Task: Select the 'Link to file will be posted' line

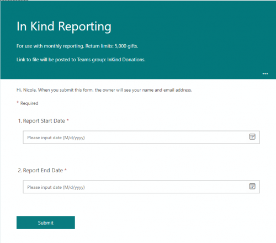Action: click(x=81, y=60)
